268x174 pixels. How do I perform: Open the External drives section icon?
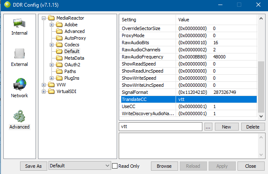(19, 53)
